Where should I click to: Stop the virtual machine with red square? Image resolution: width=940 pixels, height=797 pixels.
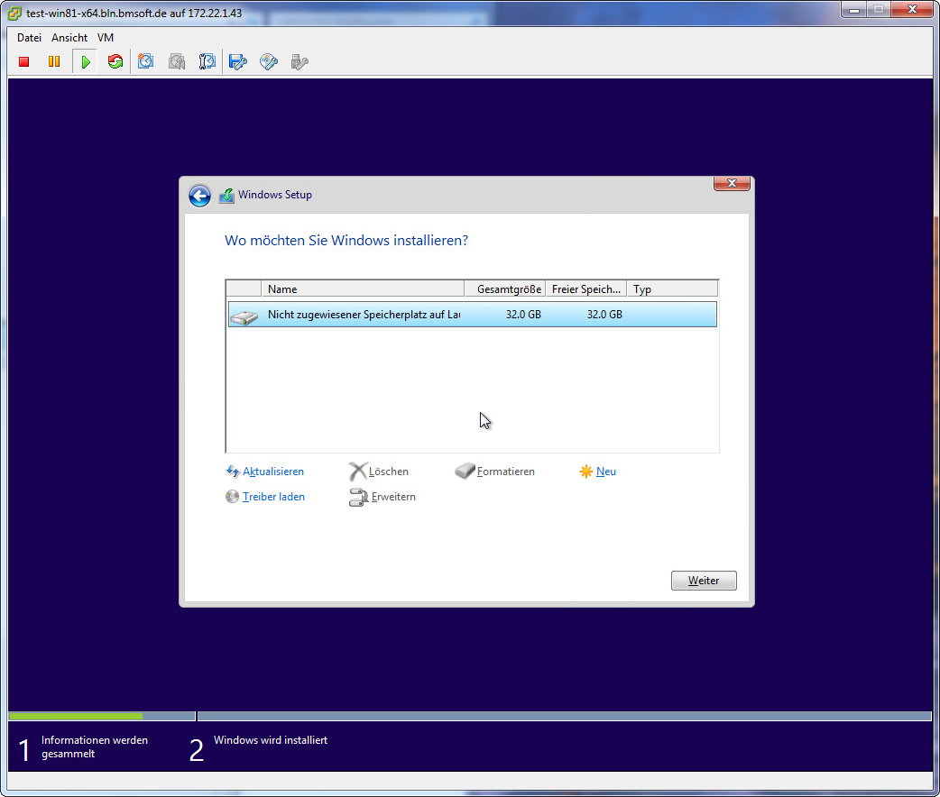24,61
